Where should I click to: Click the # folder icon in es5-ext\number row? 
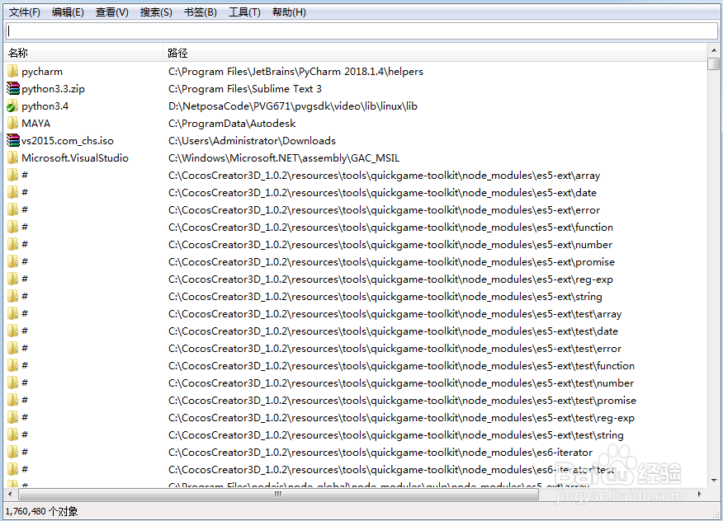pos(13,245)
